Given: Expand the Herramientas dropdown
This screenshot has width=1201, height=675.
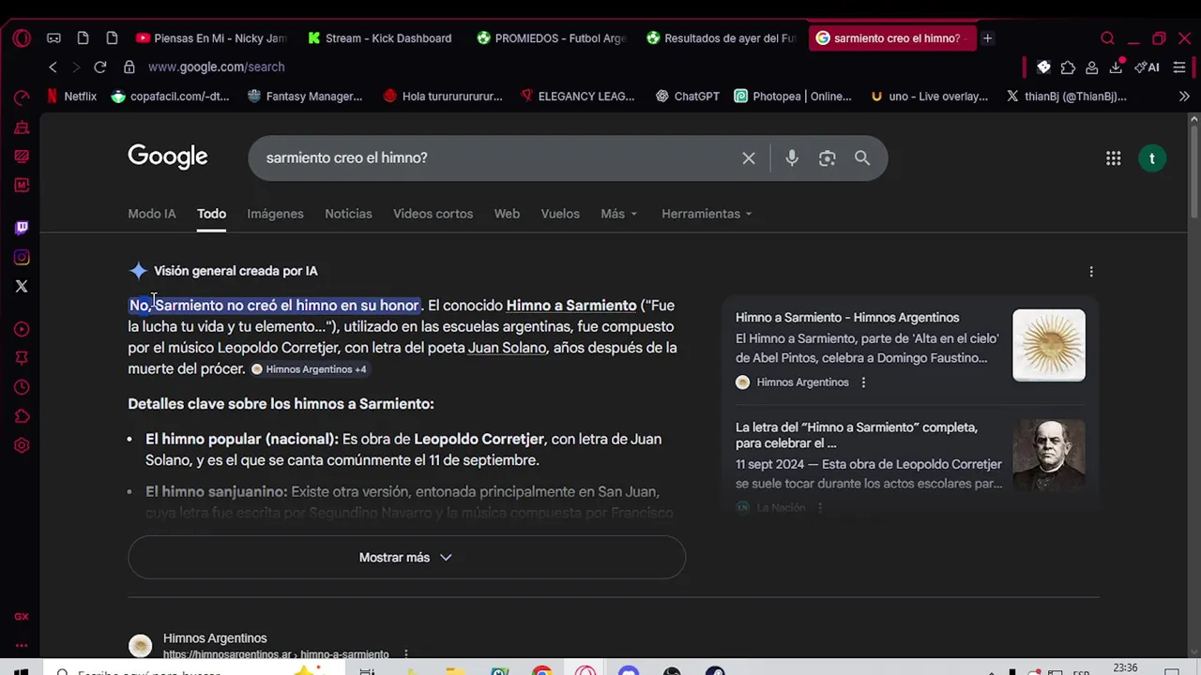Looking at the screenshot, I should click(707, 214).
